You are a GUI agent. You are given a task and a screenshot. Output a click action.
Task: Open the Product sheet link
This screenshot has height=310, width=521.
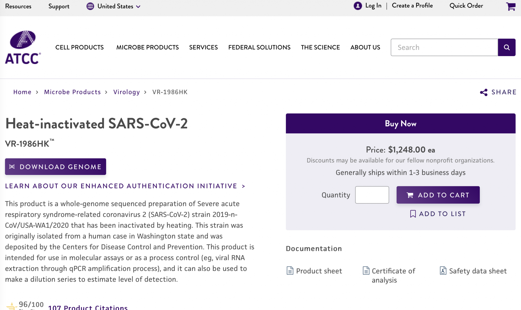[319, 271]
